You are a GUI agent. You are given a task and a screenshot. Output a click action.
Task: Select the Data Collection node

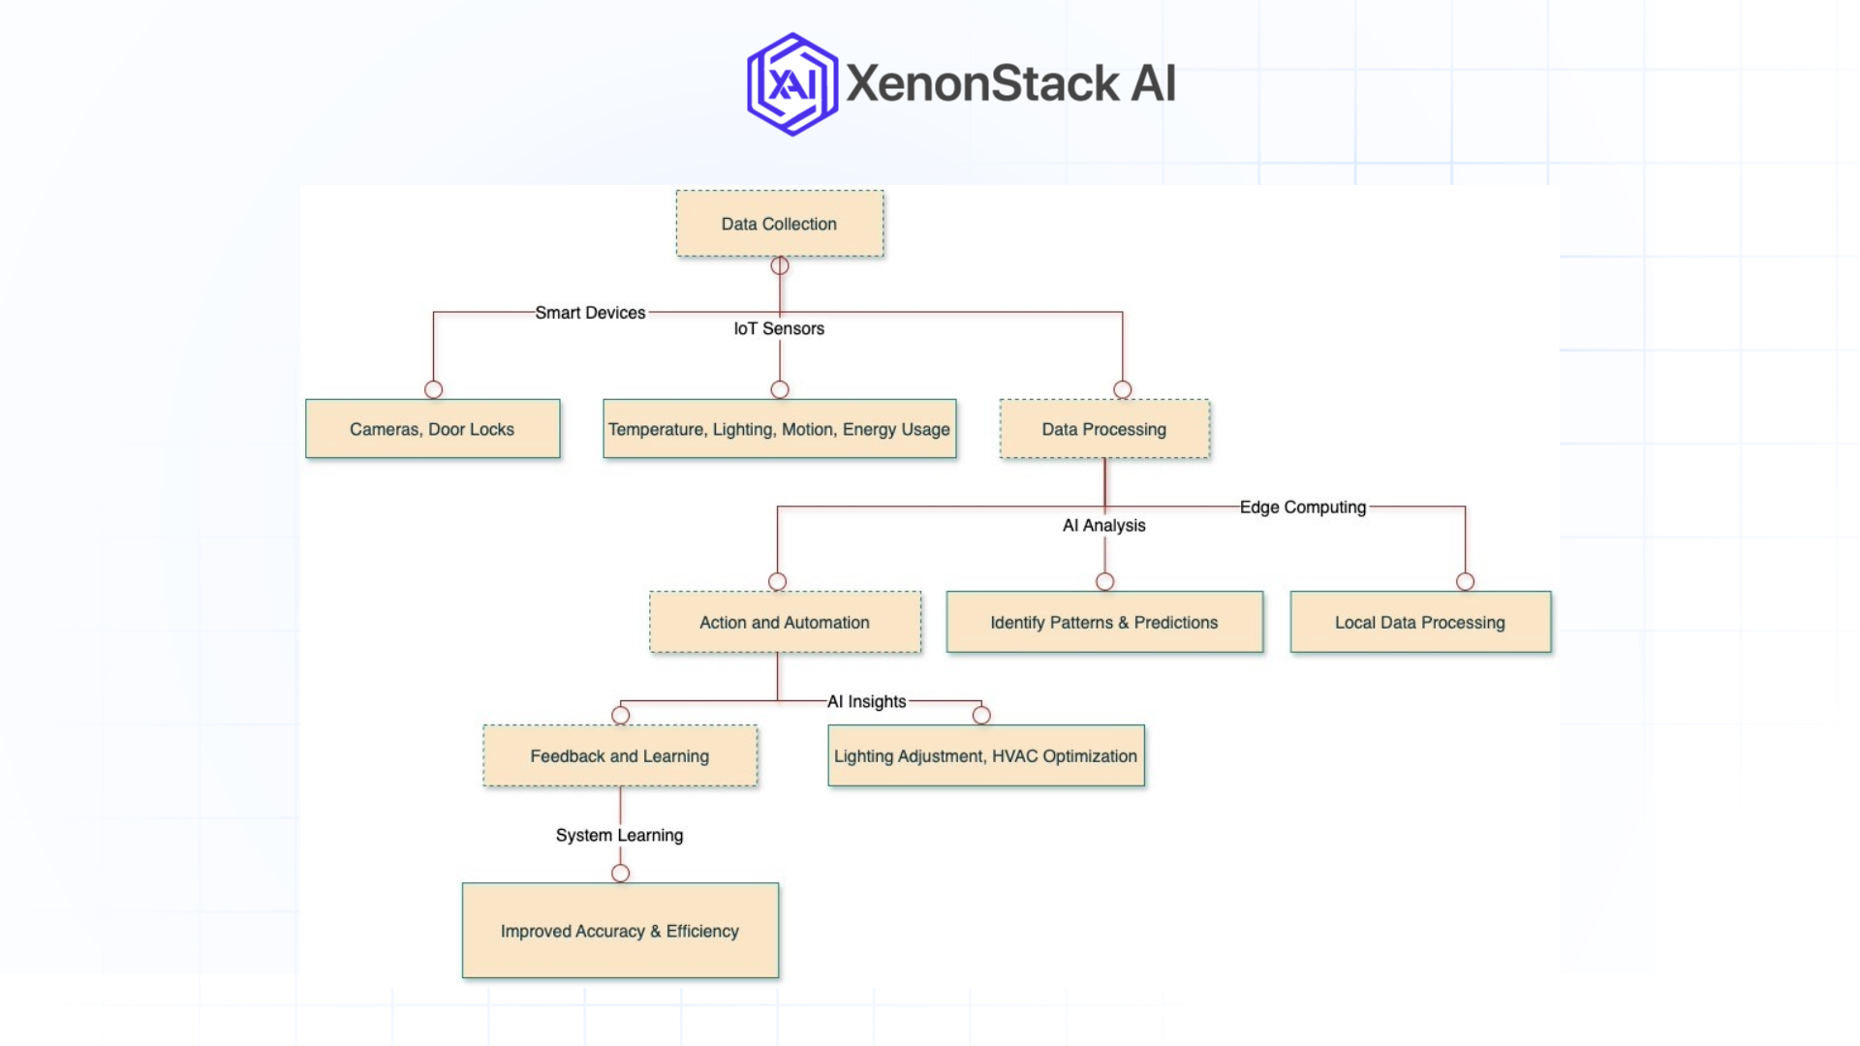click(x=779, y=224)
